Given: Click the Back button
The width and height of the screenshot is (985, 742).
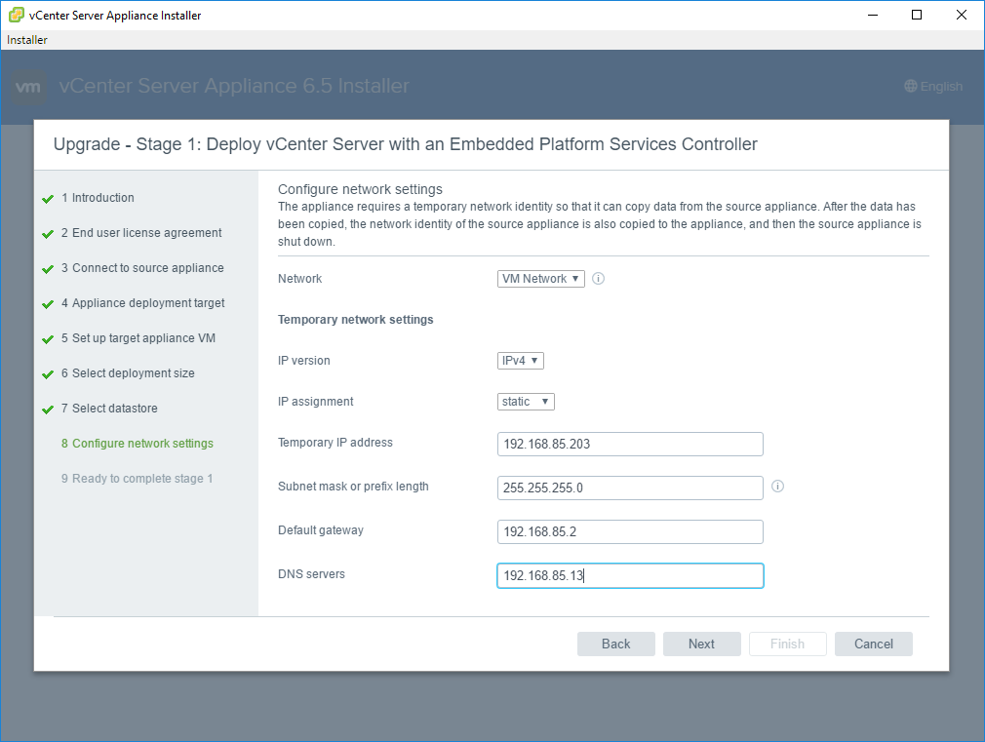Looking at the screenshot, I should tap(615, 644).
